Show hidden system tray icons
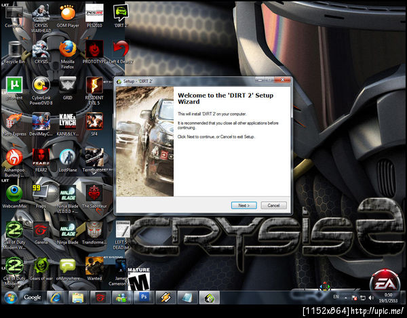 pos(346,298)
